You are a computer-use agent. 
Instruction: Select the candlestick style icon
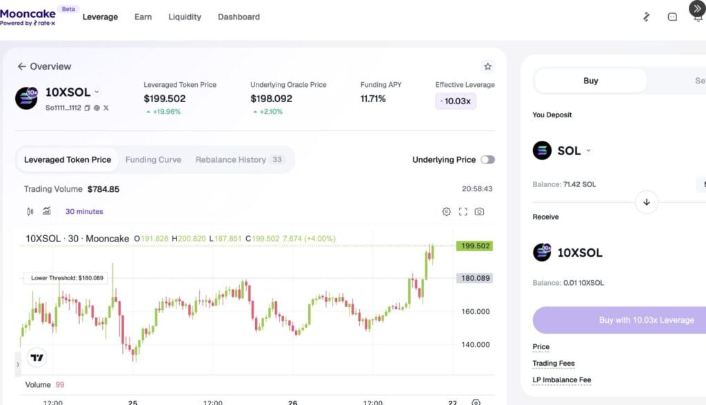(30, 211)
